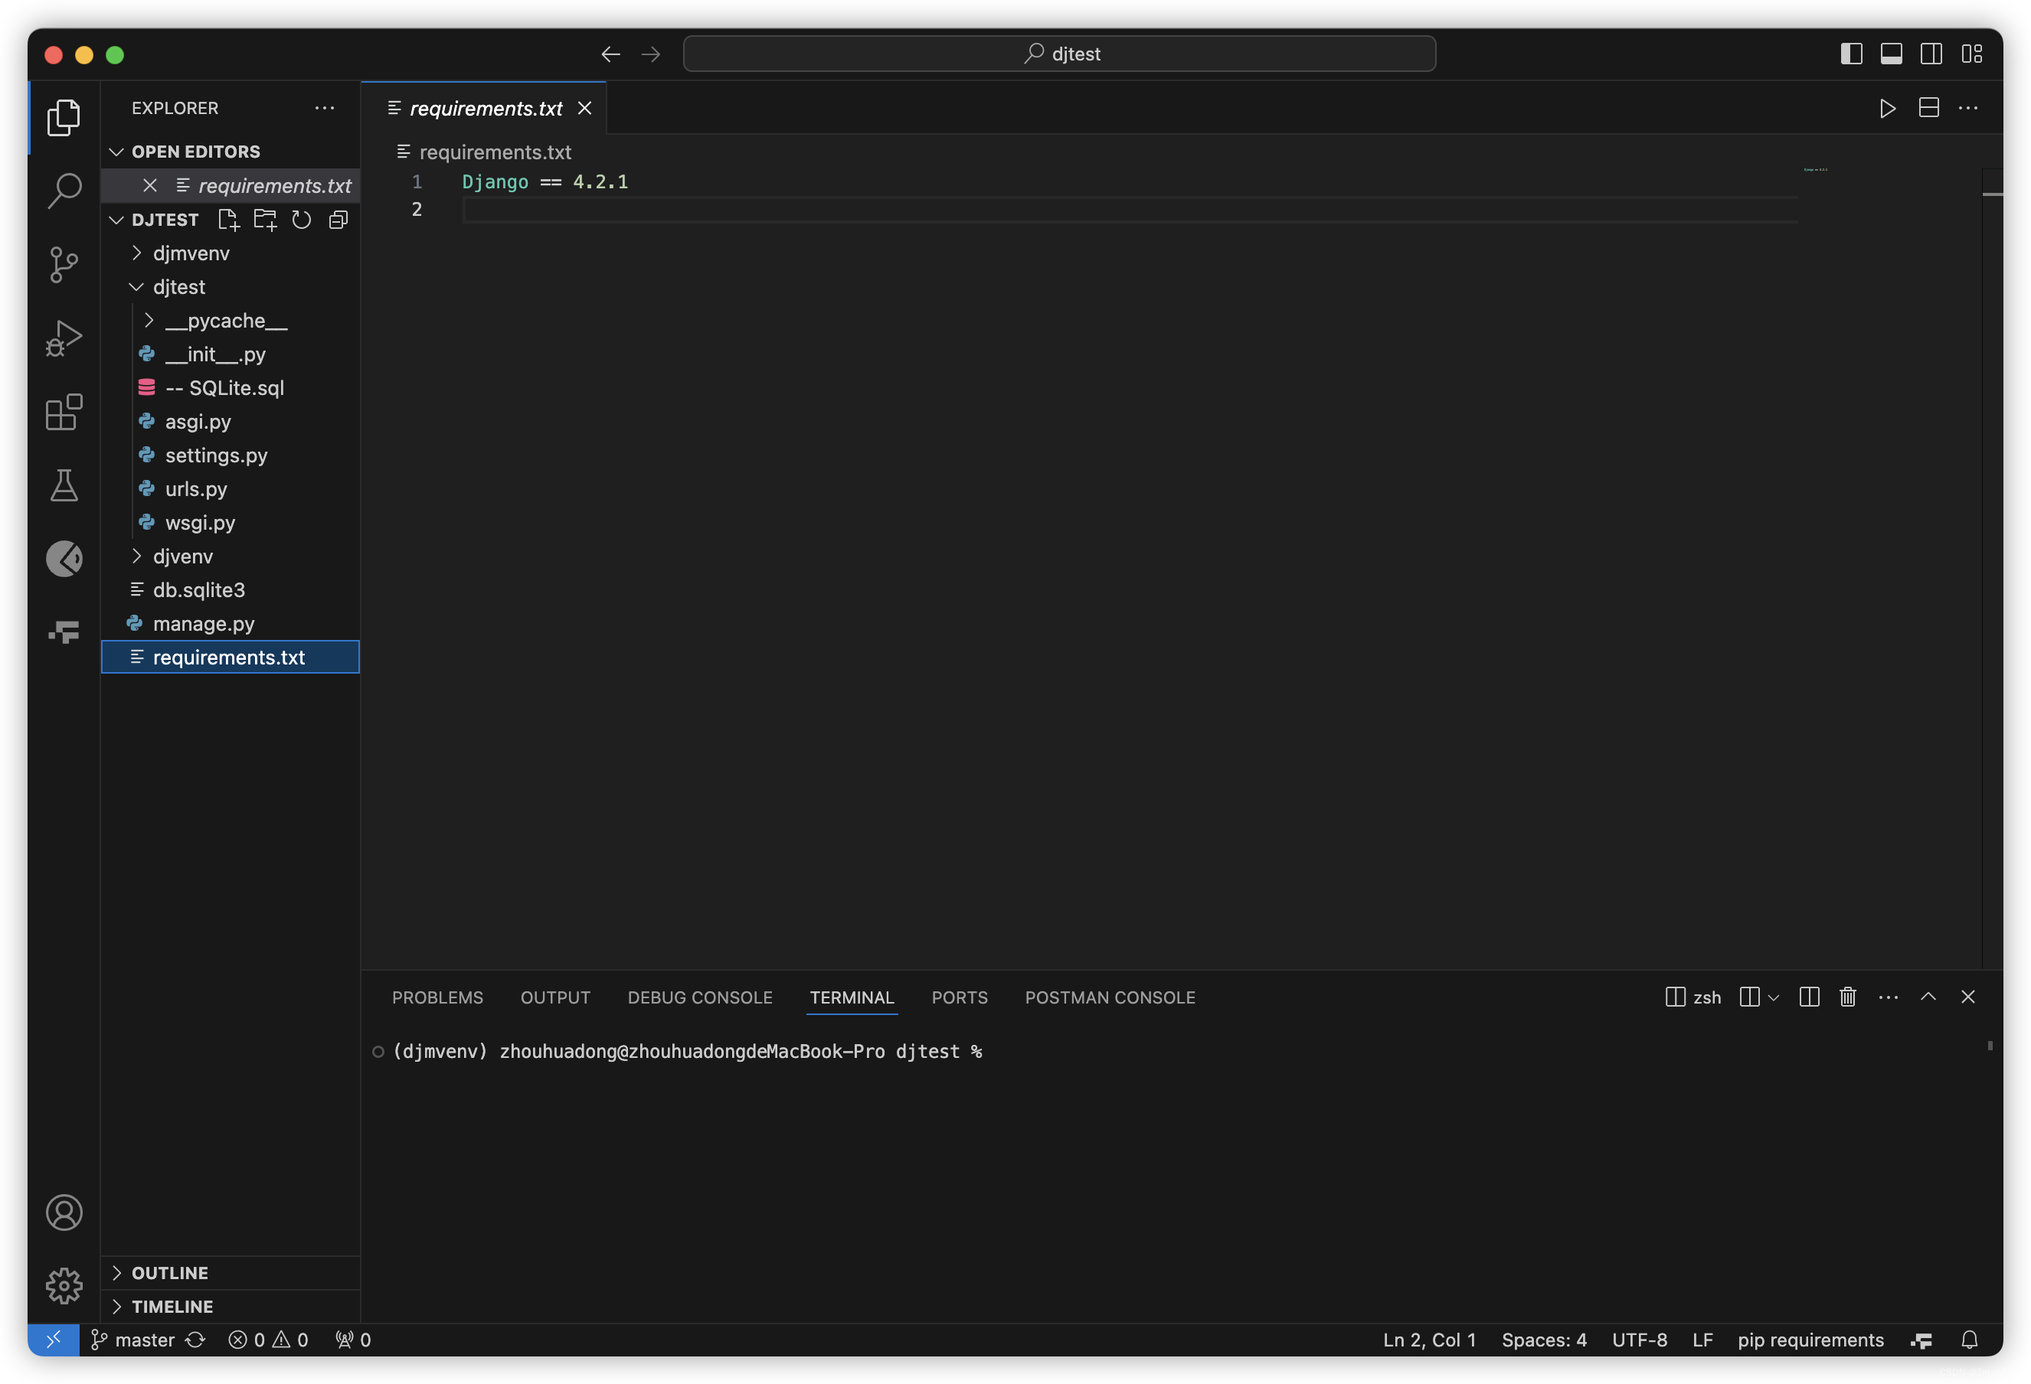Open the terminal launch profile dropdown
Viewport: 2031px width, 1384px height.
[1773, 997]
